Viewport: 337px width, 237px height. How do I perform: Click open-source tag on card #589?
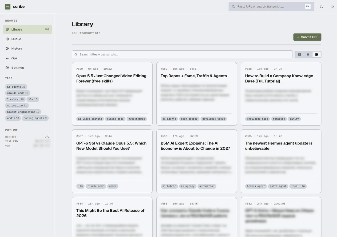[189, 119]
